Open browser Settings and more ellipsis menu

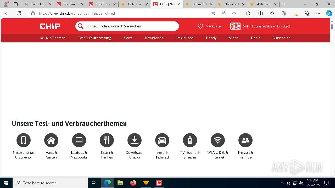tap(318, 13)
